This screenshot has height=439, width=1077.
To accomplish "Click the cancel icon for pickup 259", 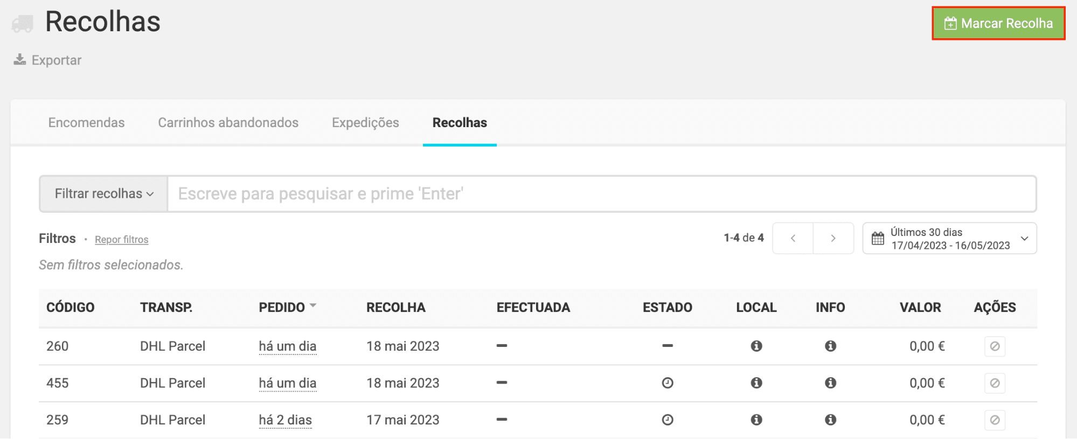I will [995, 420].
